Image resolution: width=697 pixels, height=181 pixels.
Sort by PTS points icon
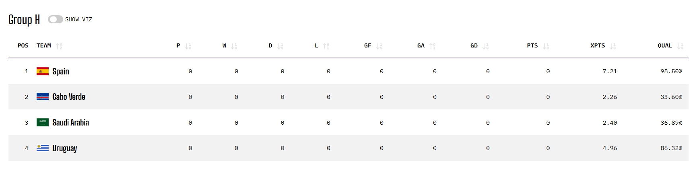point(546,46)
